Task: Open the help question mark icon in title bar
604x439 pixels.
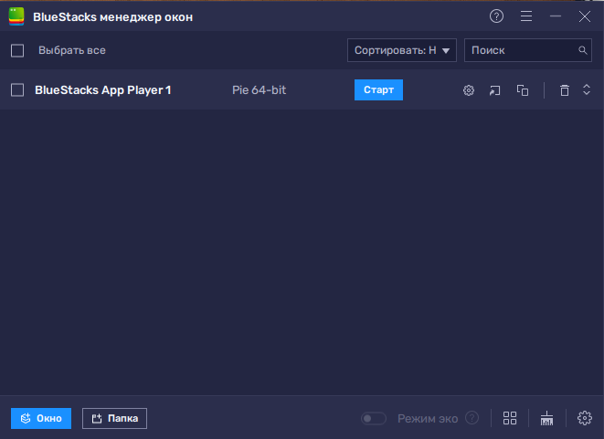Action: click(x=496, y=16)
